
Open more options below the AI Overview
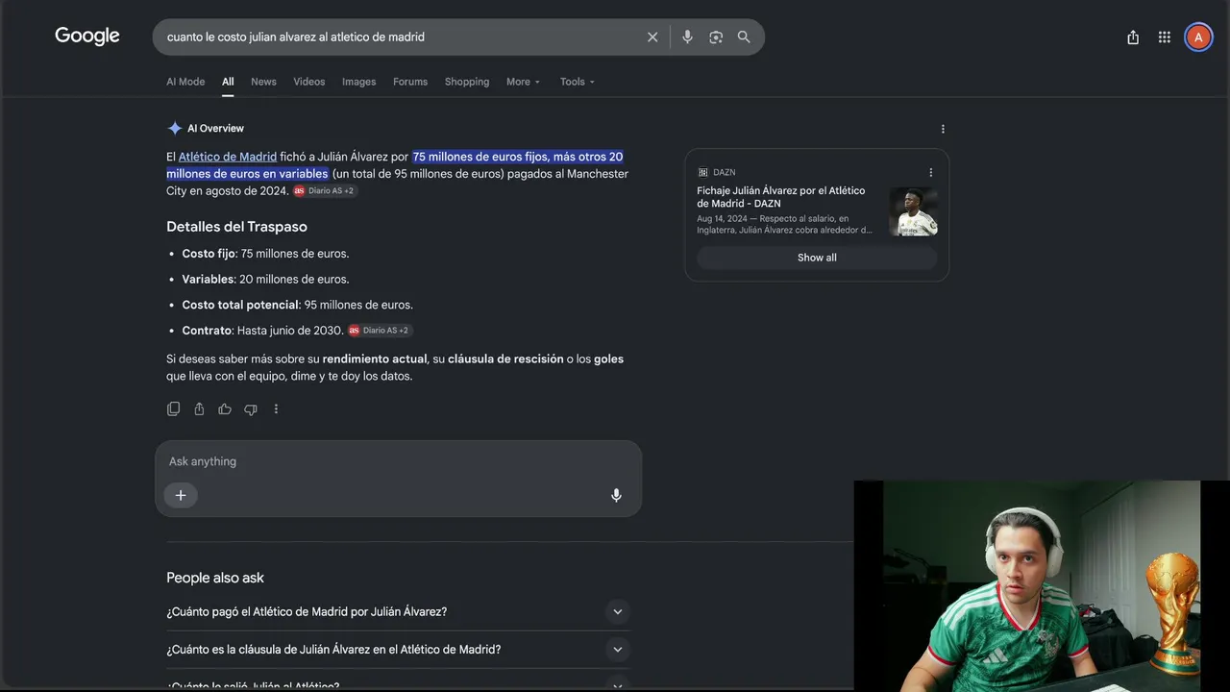[276, 409]
